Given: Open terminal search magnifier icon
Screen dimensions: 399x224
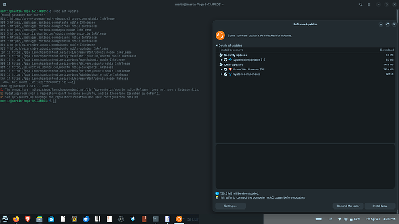Looking at the screenshot, I should click(x=361, y=5).
